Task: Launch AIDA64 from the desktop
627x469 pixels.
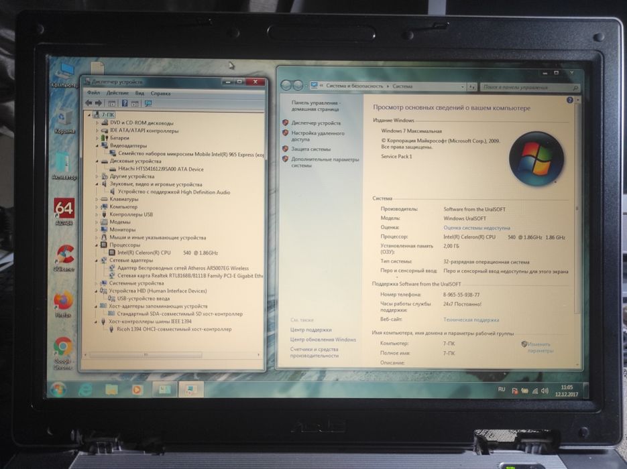Action: point(64,211)
